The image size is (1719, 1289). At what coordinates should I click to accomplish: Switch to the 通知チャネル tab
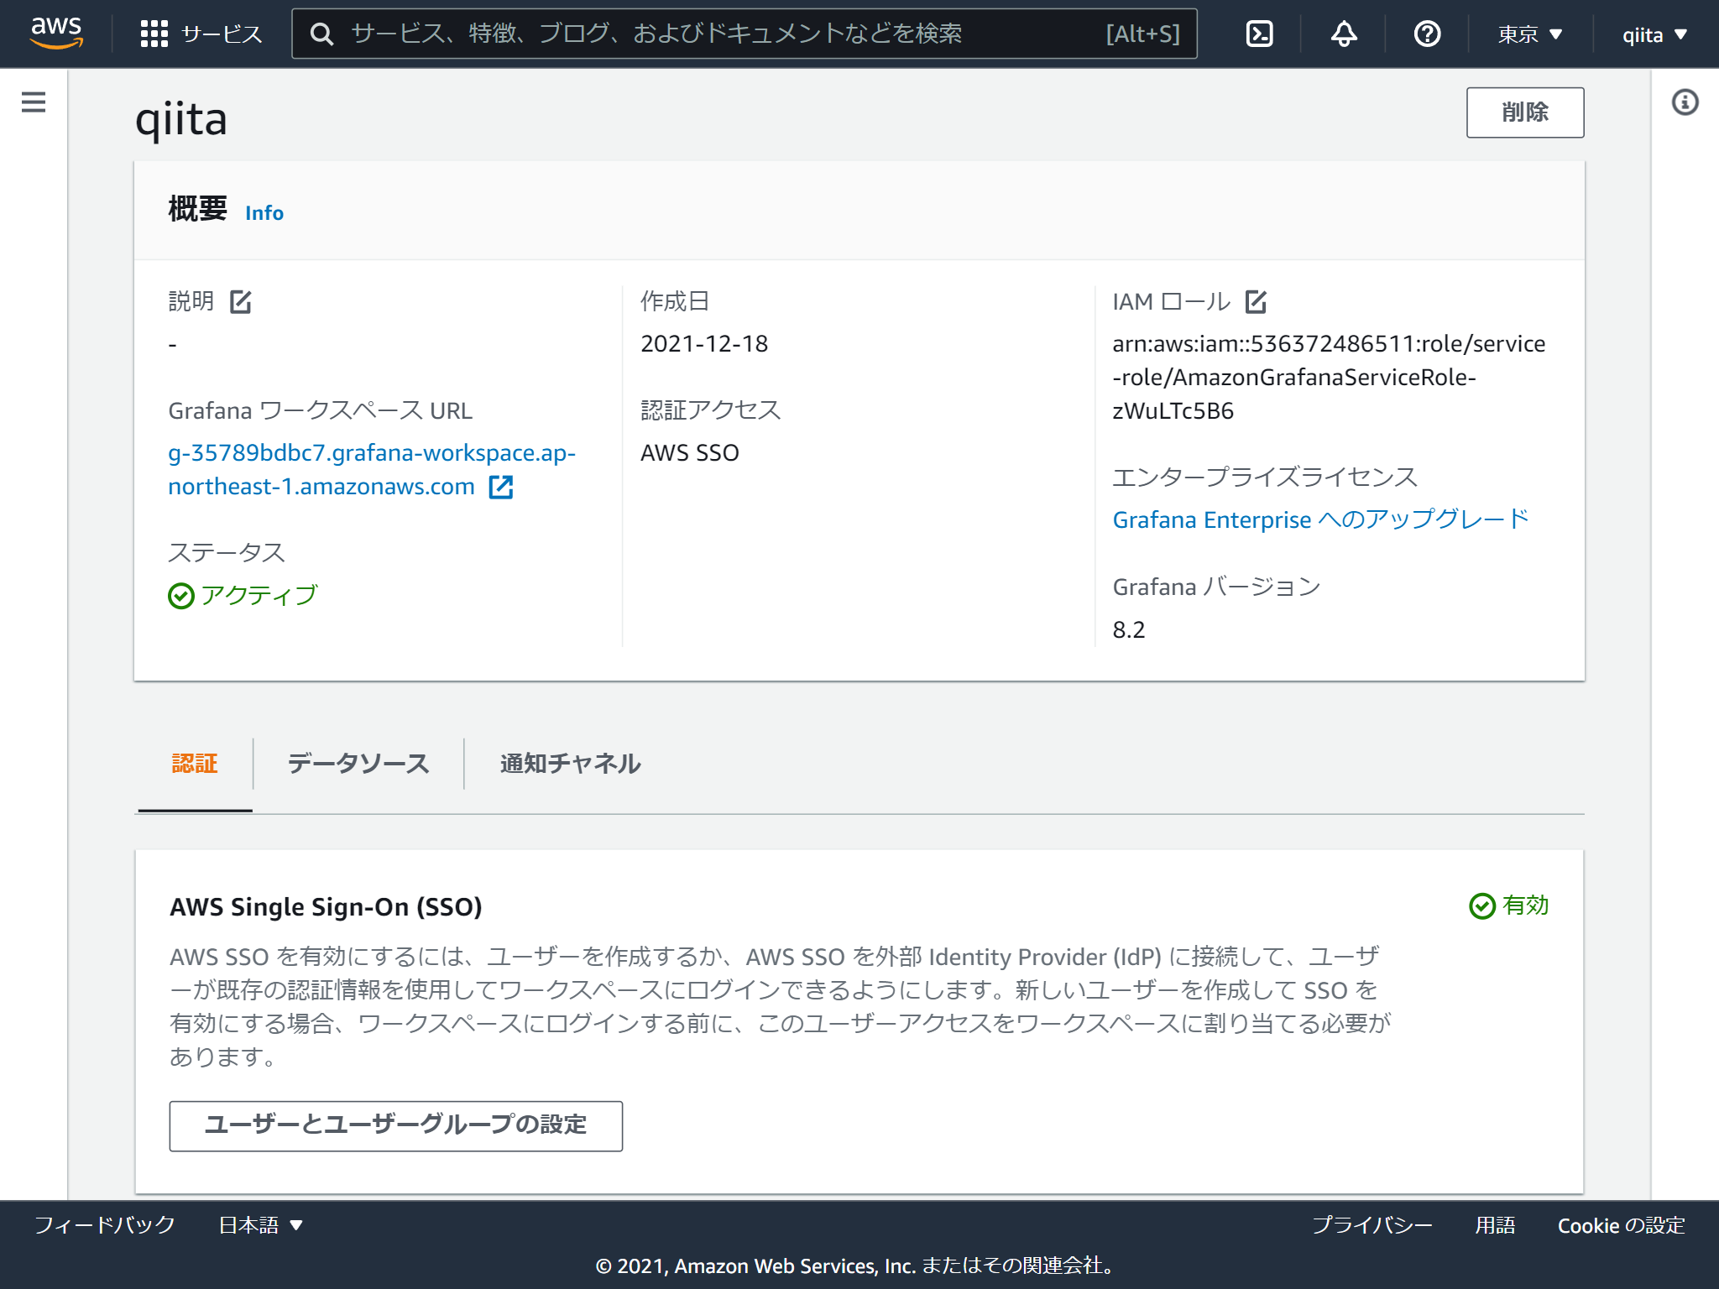coord(569,764)
